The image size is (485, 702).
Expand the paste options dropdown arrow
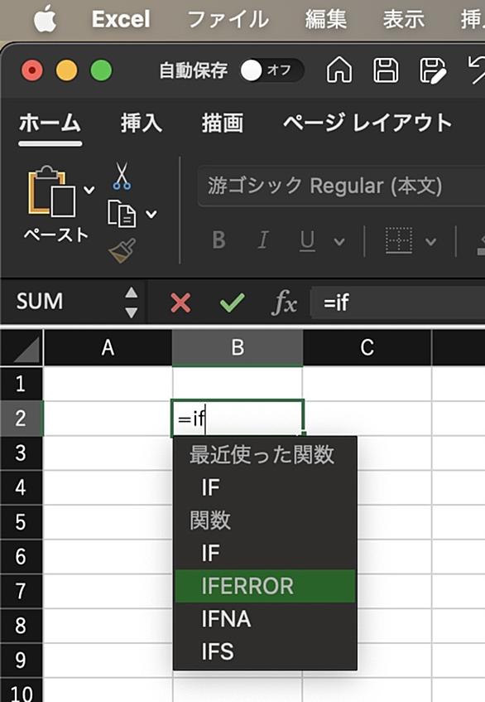click(x=89, y=190)
